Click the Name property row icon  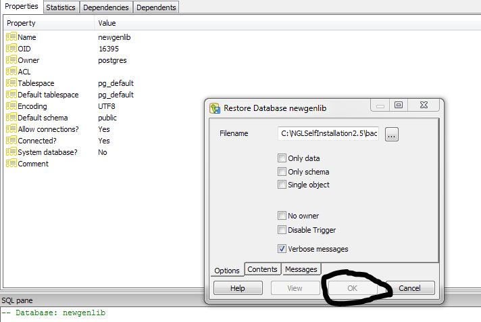tap(11, 37)
